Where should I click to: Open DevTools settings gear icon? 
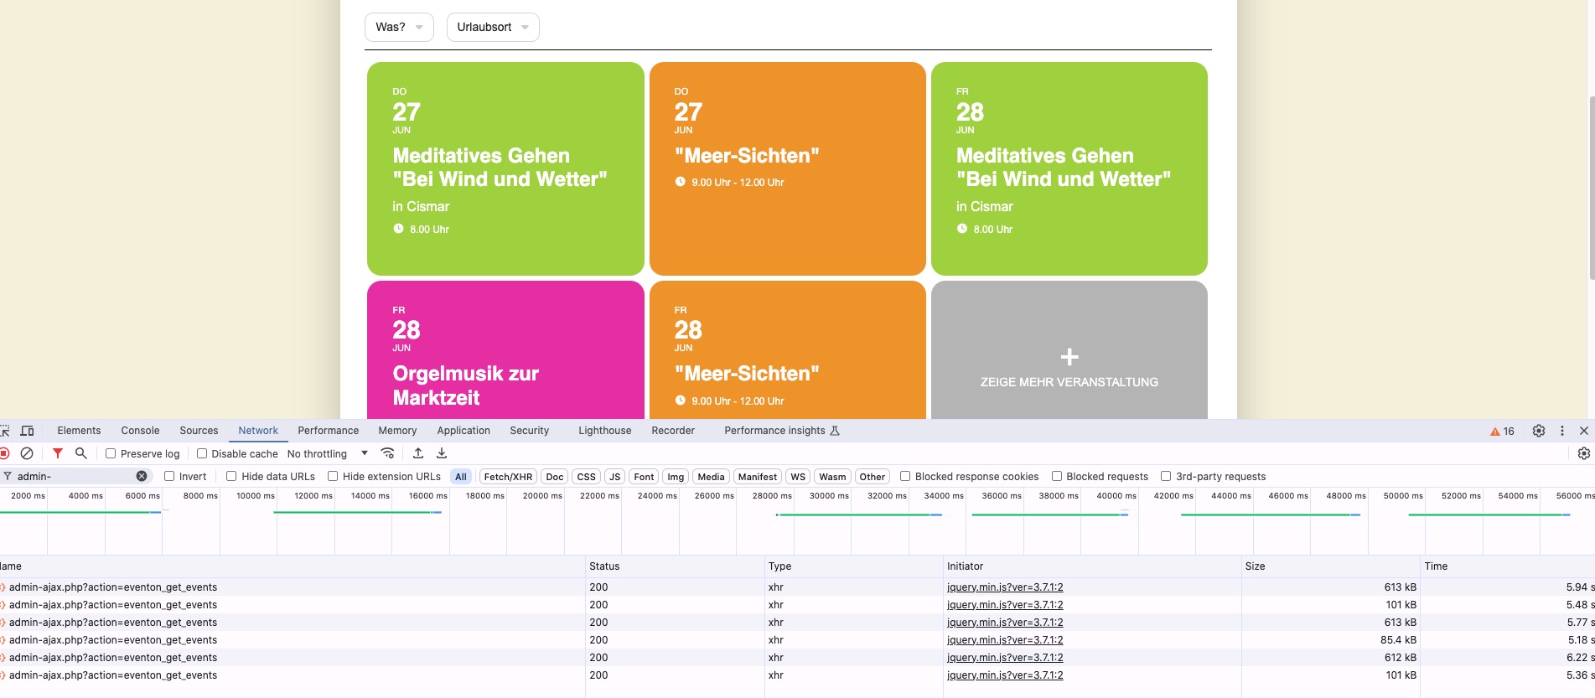(1539, 431)
